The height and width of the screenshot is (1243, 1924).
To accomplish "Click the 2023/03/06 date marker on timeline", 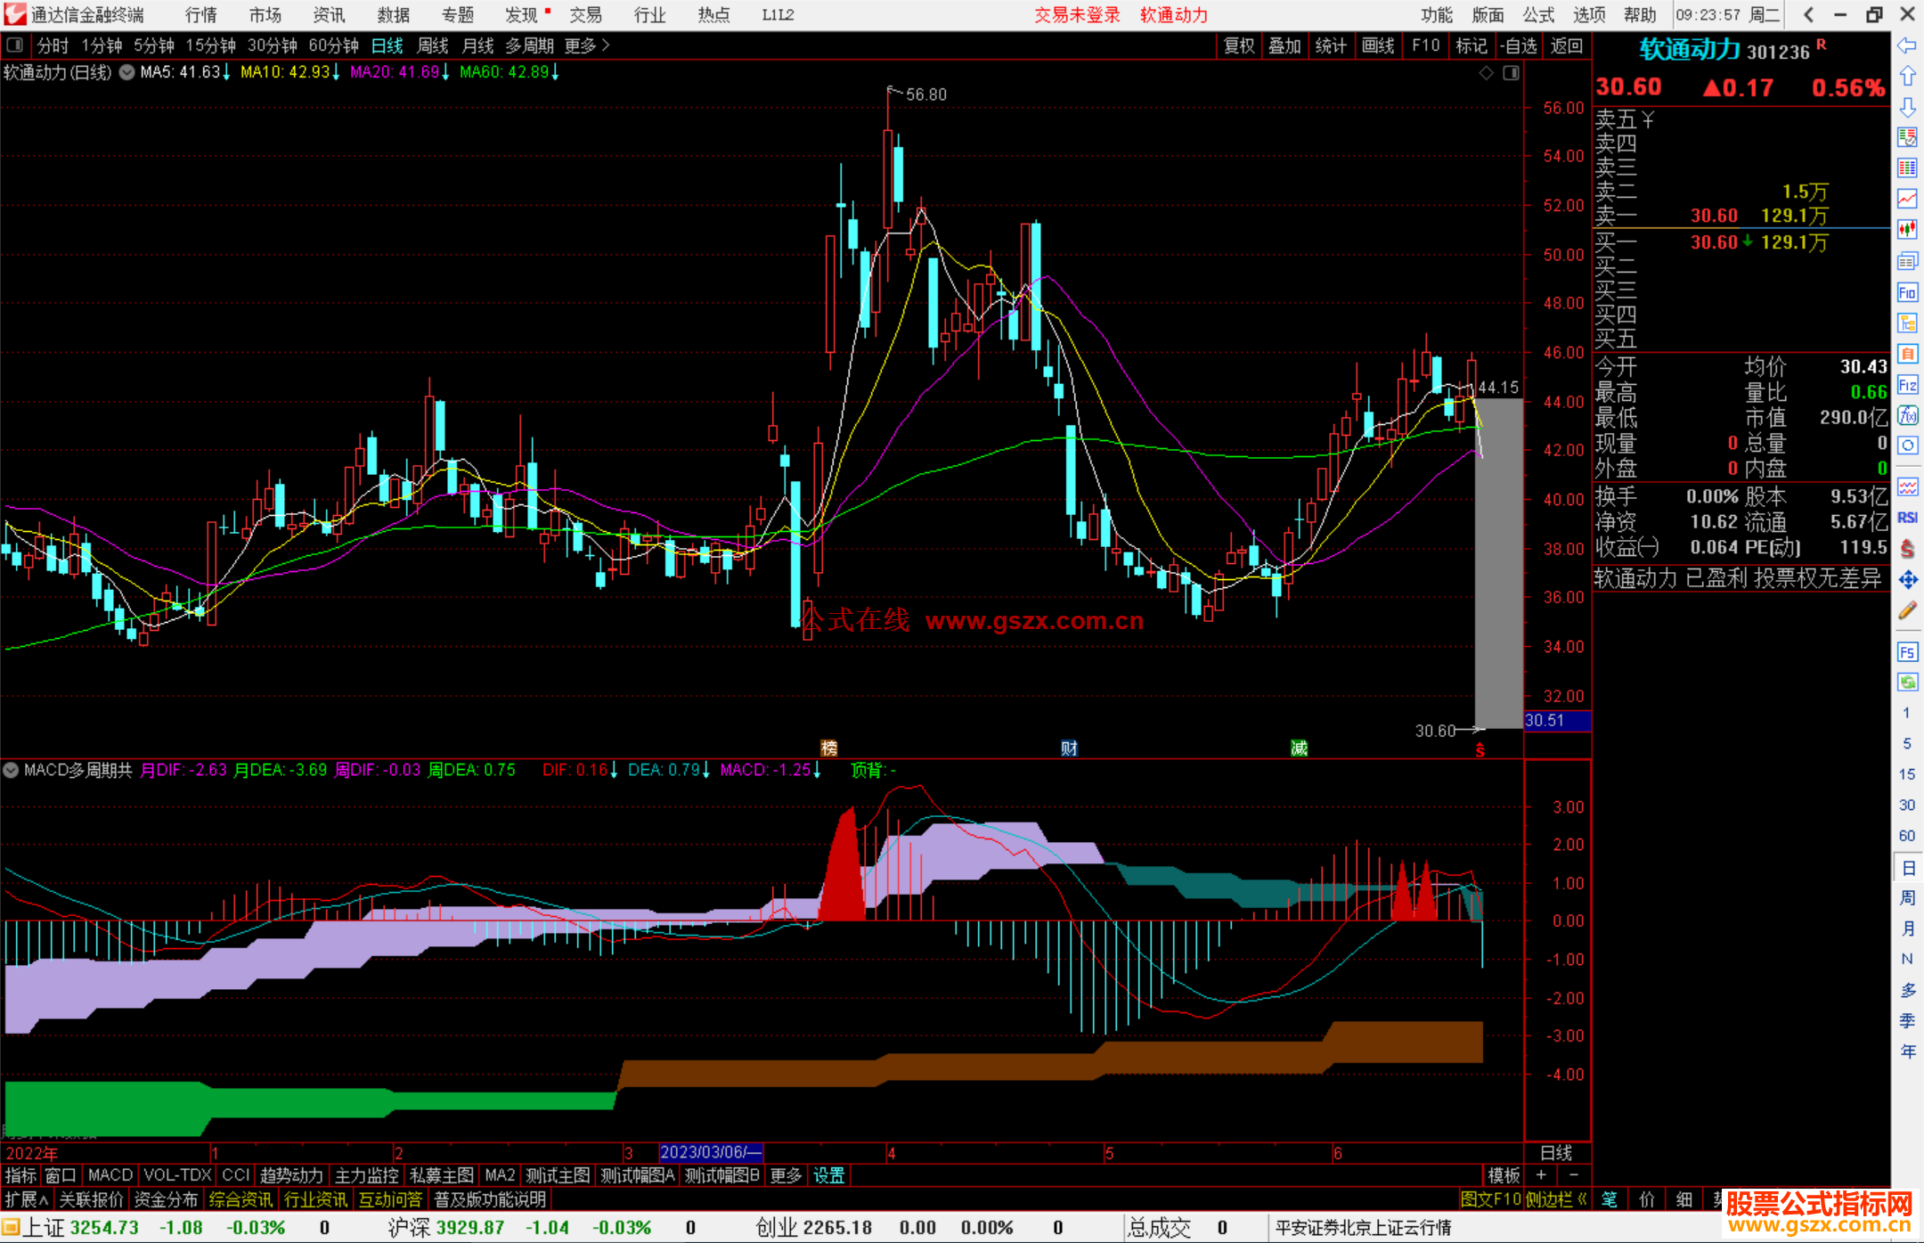I will pyautogui.click(x=710, y=1153).
